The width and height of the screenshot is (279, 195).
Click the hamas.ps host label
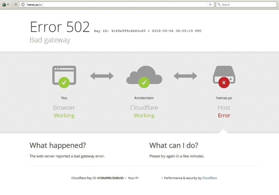point(224,98)
